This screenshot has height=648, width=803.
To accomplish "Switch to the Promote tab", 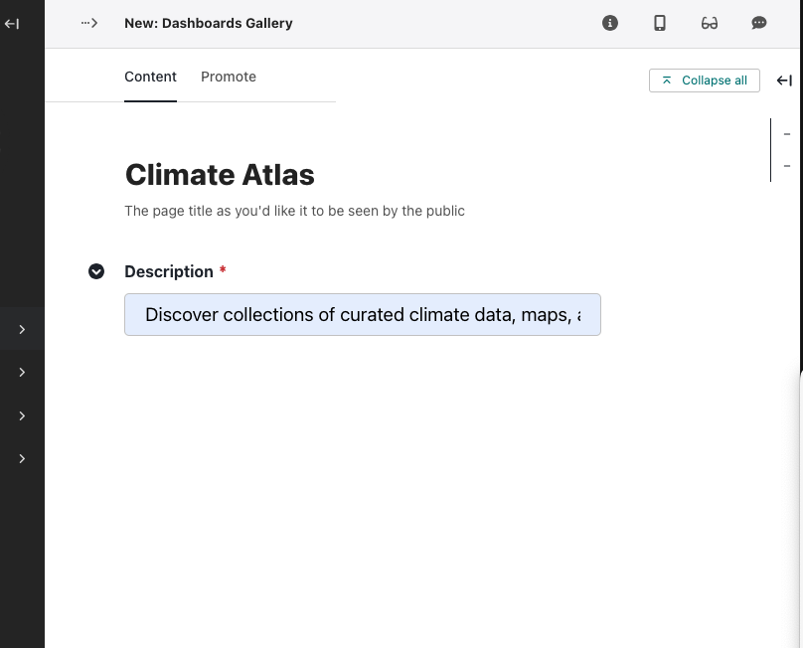I will click(x=229, y=77).
